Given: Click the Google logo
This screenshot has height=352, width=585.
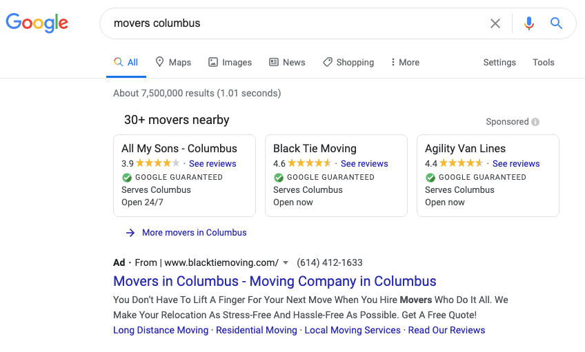Looking at the screenshot, I should tap(37, 23).
